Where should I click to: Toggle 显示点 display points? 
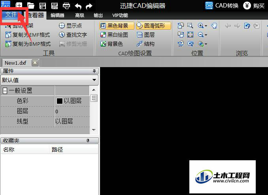point(70,26)
